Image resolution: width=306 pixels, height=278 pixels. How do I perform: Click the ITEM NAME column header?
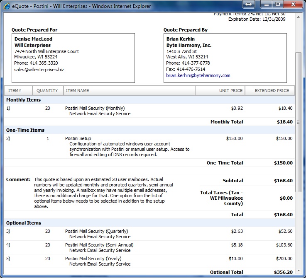pyautogui.click(x=78, y=91)
